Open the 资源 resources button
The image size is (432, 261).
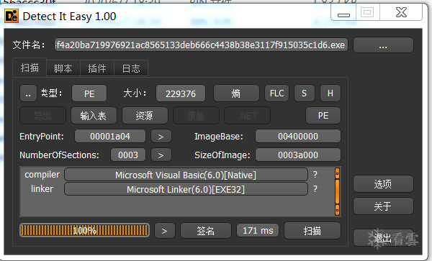click(x=145, y=116)
